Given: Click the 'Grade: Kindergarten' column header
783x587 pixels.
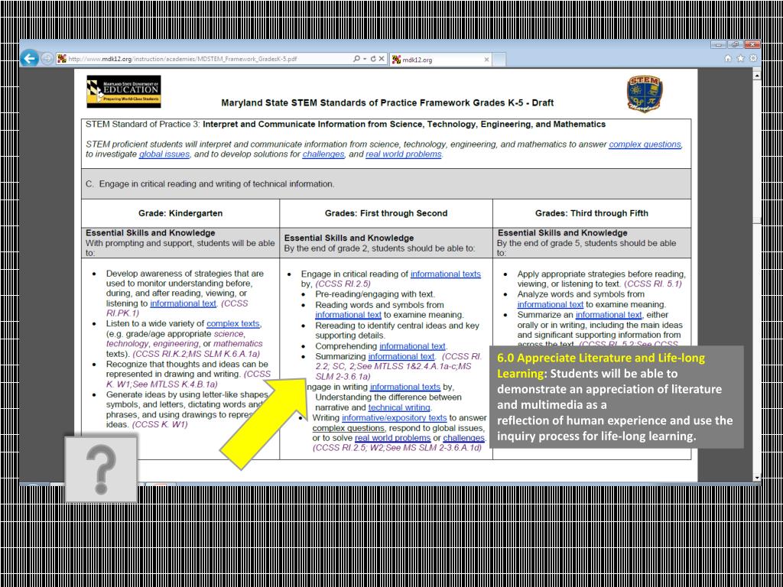Looking at the screenshot, I should tap(180, 213).
